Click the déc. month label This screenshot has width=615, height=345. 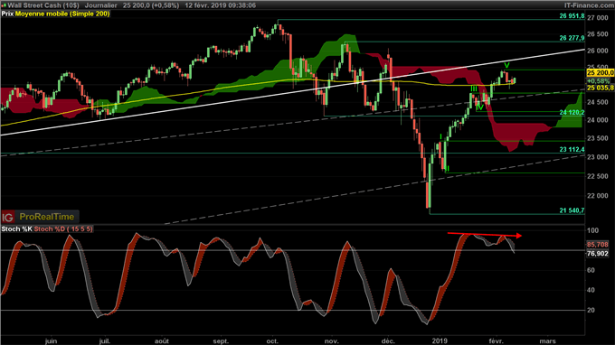tap(388, 341)
